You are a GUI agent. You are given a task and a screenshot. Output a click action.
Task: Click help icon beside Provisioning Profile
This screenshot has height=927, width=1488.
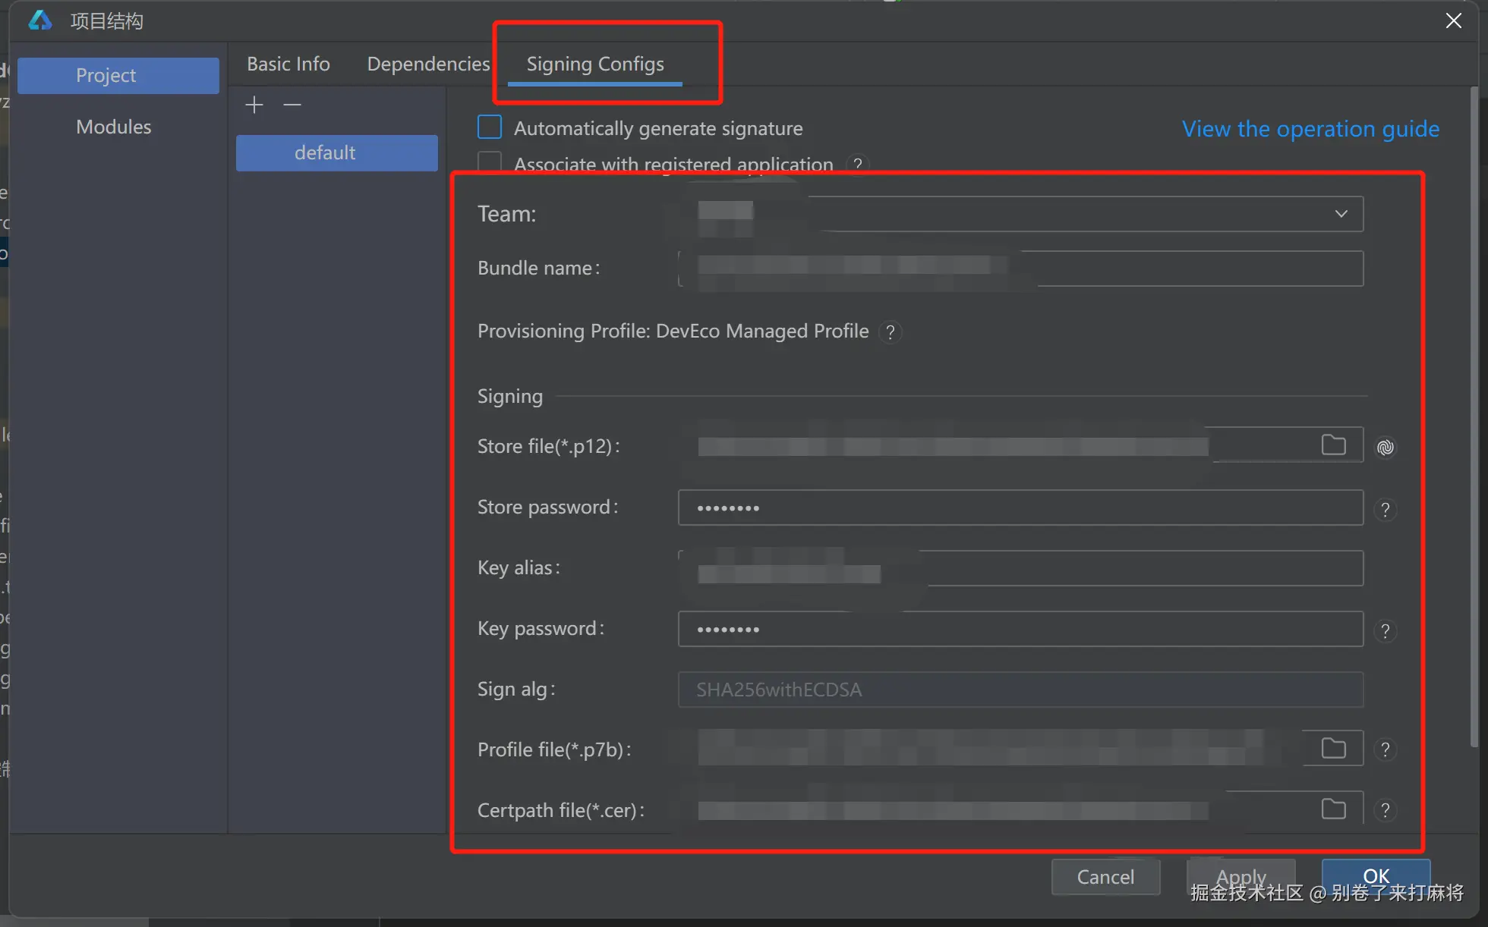click(x=891, y=332)
